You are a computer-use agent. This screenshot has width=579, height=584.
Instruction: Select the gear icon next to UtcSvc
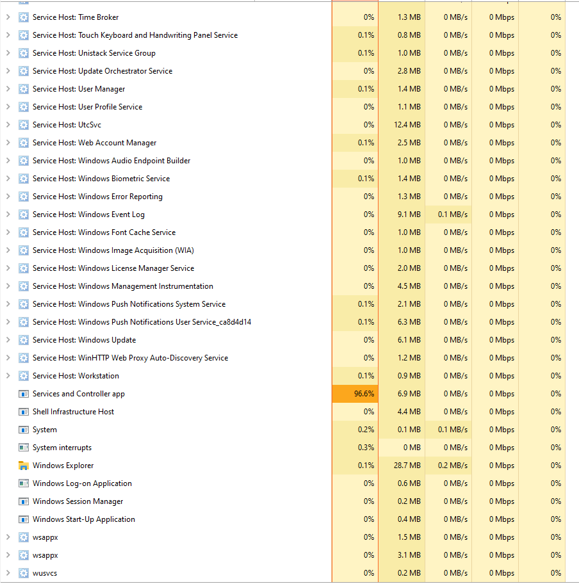click(24, 125)
